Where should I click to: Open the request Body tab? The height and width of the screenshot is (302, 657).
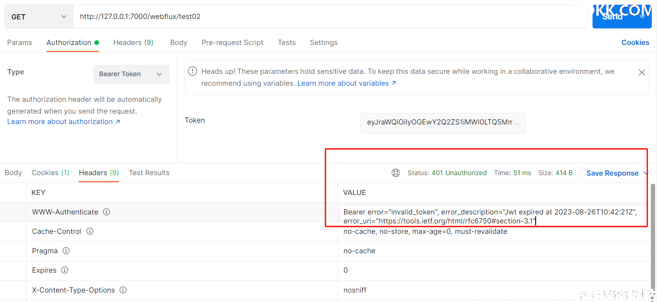pyautogui.click(x=179, y=43)
